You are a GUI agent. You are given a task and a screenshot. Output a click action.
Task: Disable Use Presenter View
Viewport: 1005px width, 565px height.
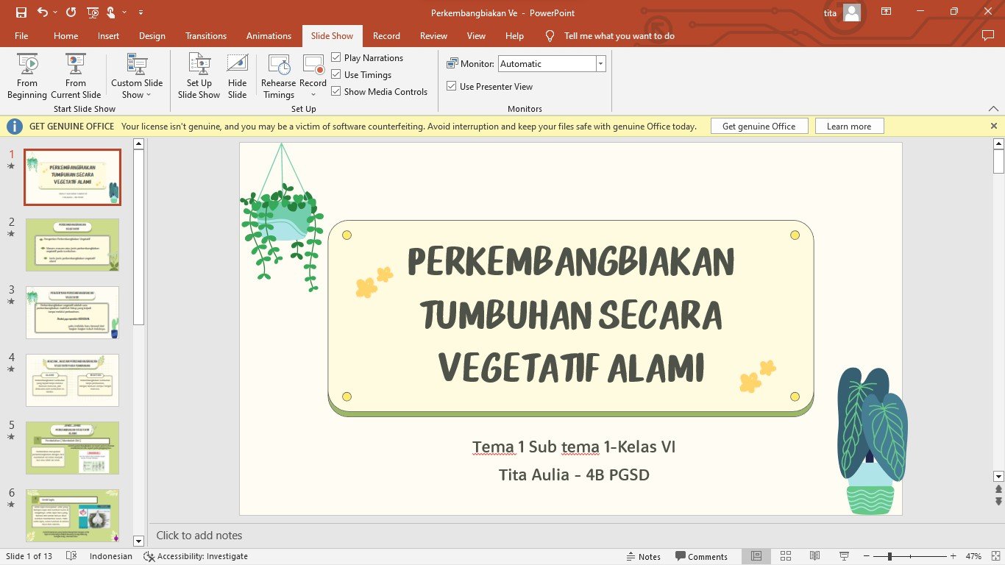tap(452, 86)
